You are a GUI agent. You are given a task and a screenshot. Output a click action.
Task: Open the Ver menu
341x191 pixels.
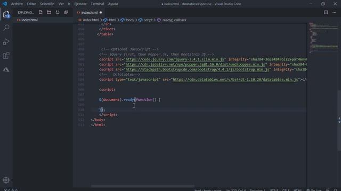click(x=61, y=4)
